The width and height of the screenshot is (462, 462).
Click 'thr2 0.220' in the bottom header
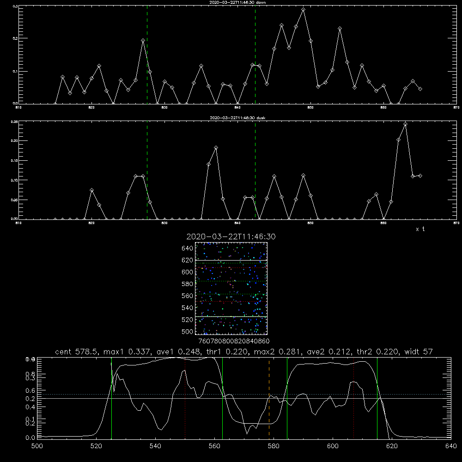pyautogui.click(x=378, y=352)
